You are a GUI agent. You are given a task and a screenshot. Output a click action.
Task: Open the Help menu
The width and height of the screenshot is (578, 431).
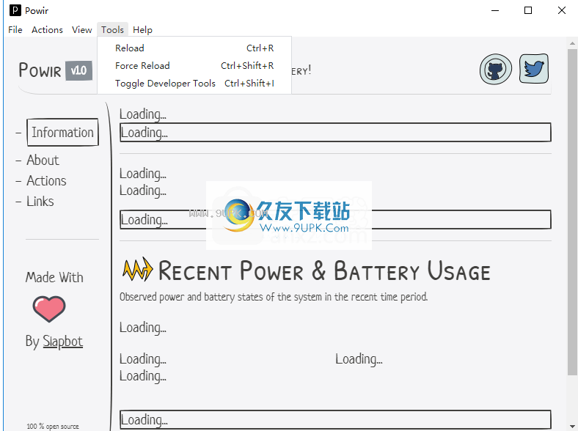142,30
